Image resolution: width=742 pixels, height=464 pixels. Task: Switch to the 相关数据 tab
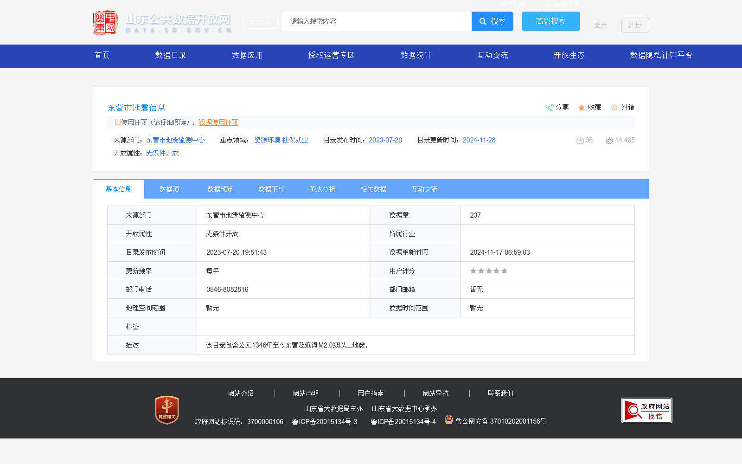coord(373,189)
